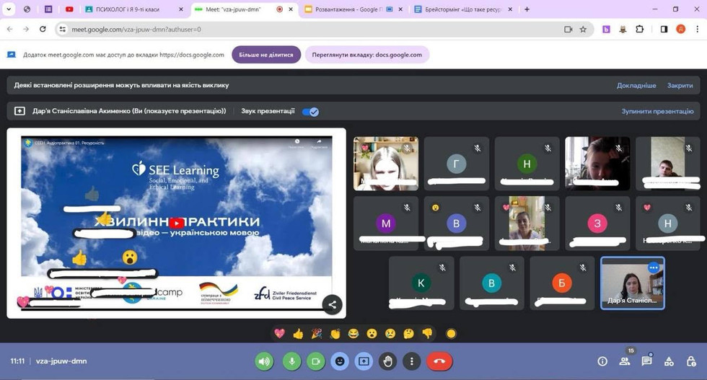Mute the microphone in call bar

click(291, 361)
